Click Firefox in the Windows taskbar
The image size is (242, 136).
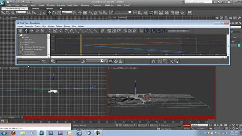pyautogui.click(x=14, y=133)
